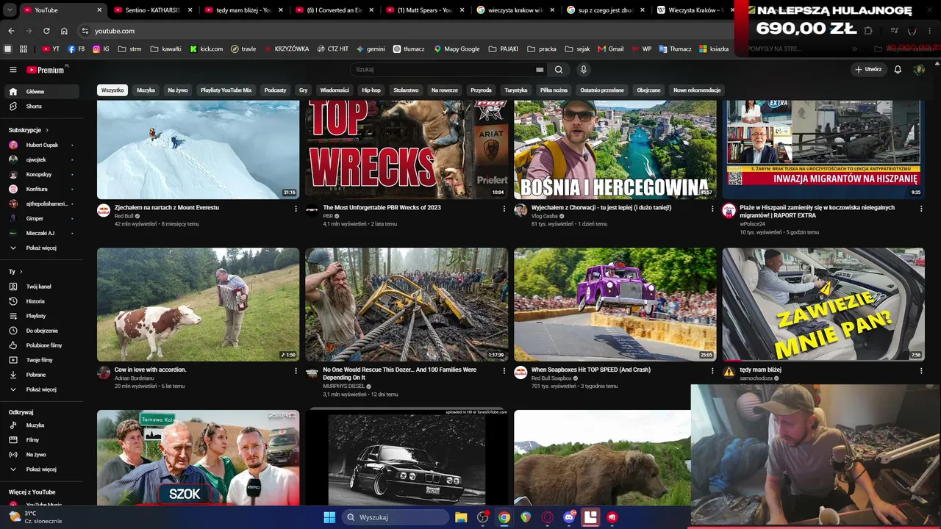Click the Chrome back arrow

pyautogui.click(x=11, y=31)
